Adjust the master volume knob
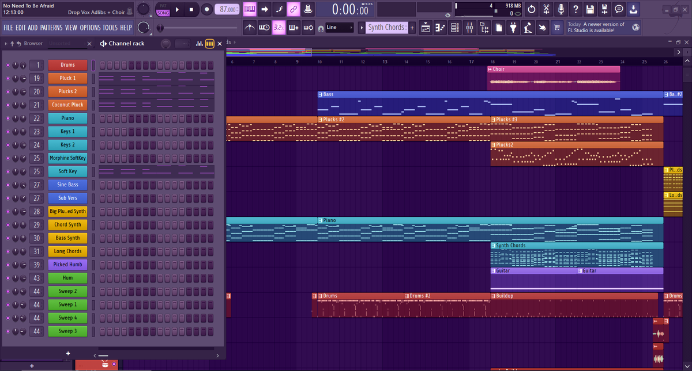This screenshot has width=692, height=371. point(144,9)
